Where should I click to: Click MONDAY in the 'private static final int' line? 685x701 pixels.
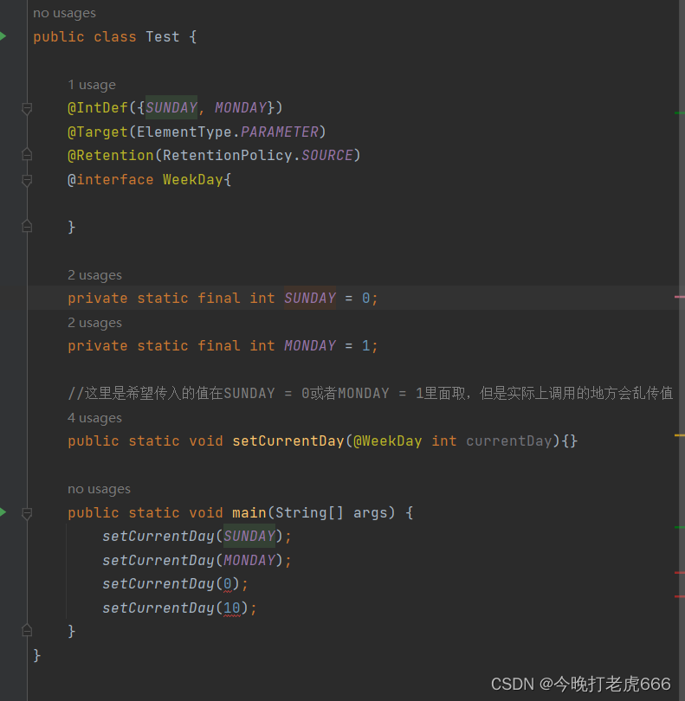(310, 345)
